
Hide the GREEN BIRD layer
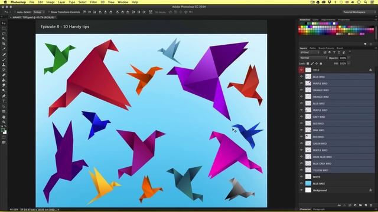301,143
